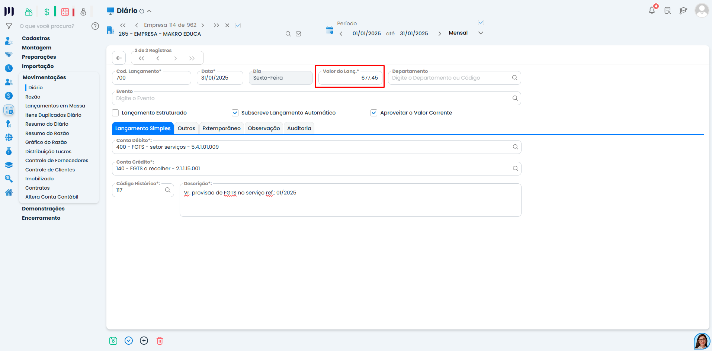Click the green save icon
The image size is (712, 351).
[x=113, y=341]
